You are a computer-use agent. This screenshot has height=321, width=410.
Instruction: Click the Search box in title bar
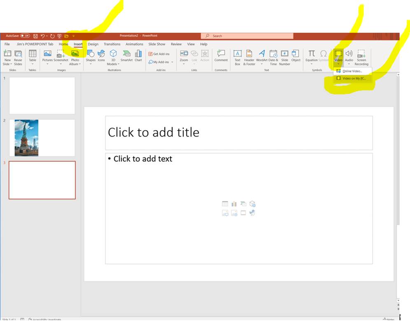tap(247, 36)
